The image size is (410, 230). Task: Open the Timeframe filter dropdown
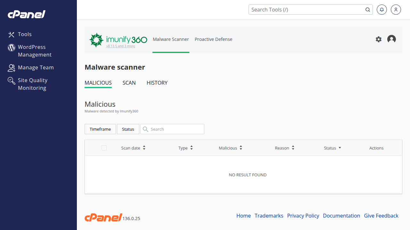100,129
